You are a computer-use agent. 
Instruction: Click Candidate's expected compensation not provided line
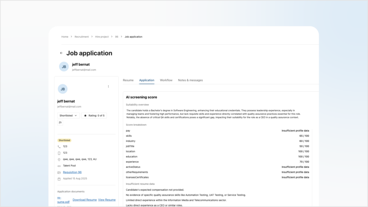[155, 190]
